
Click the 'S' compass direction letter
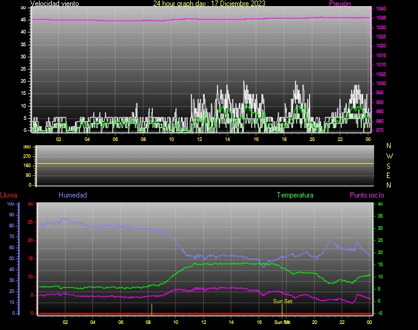pyautogui.click(x=388, y=166)
